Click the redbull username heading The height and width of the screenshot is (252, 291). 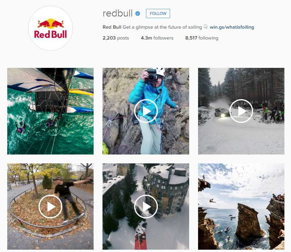point(117,14)
